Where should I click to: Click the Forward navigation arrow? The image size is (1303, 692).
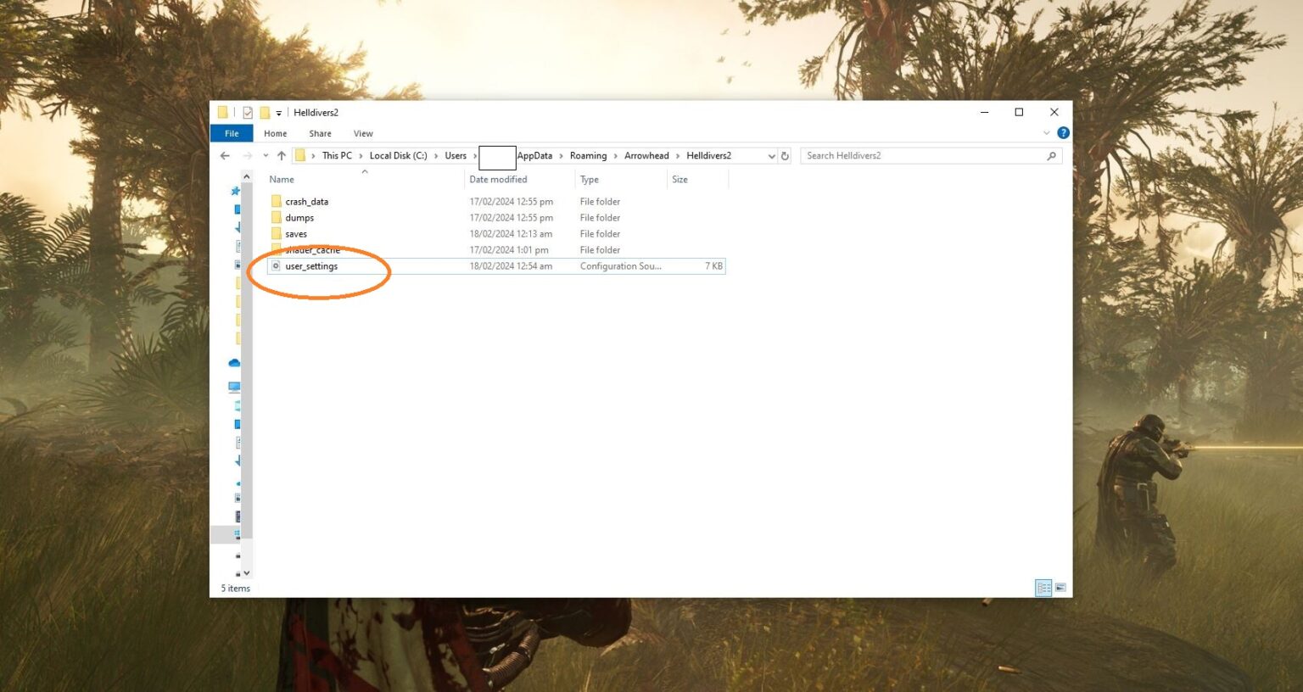pyautogui.click(x=248, y=156)
